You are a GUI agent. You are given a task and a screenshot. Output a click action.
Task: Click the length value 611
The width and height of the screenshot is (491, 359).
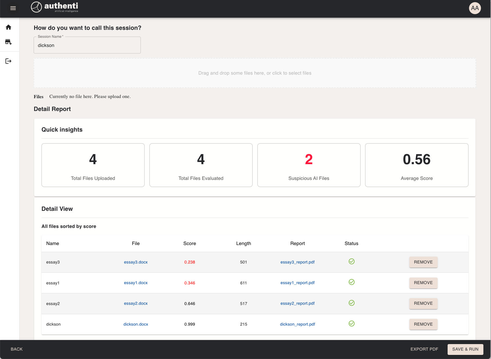244,283
